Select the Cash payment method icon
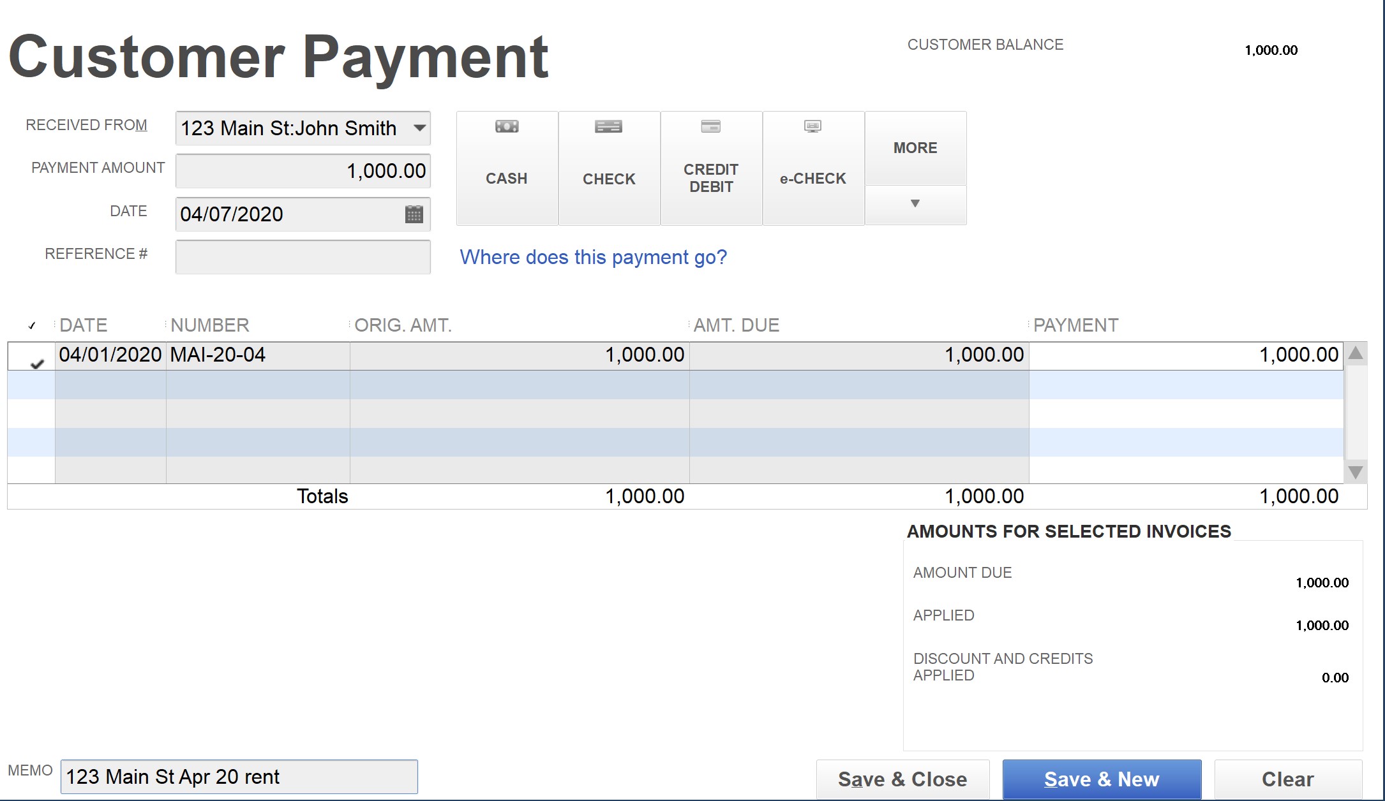This screenshot has height=801, width=1385. tap(506, 167)
